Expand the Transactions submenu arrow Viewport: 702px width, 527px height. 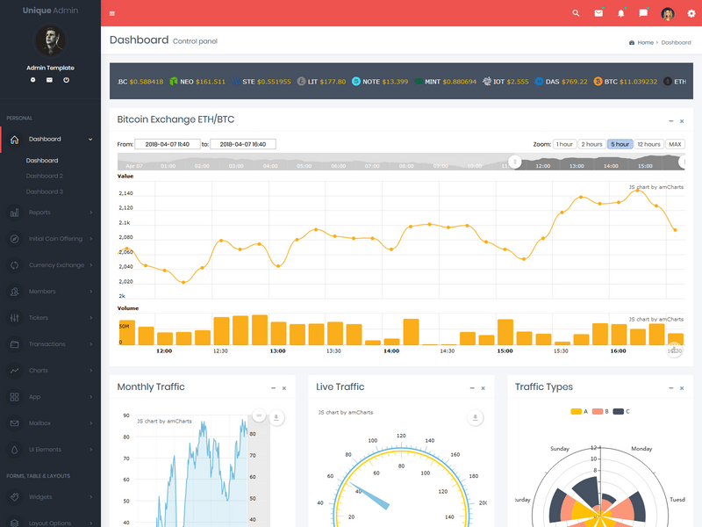(x=91, y=344)
